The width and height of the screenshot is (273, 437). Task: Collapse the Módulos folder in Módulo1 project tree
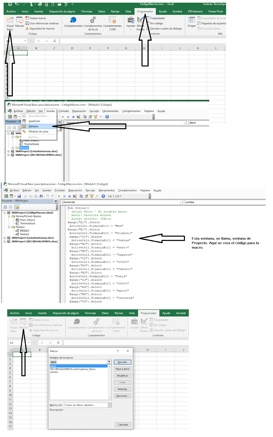[x=9, y=227]
